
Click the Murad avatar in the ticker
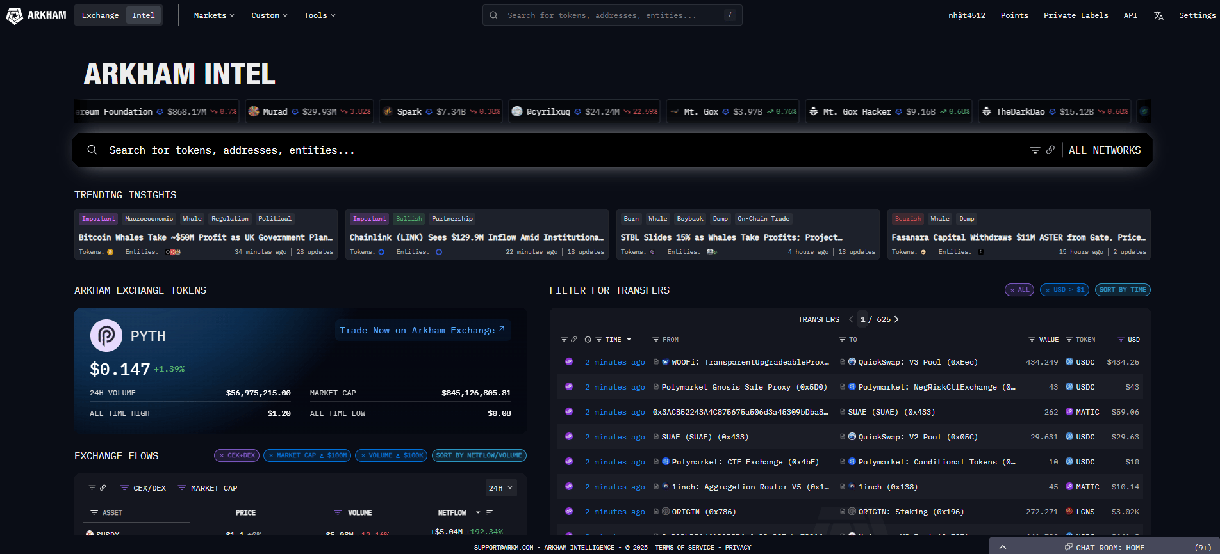coord(254,111)
